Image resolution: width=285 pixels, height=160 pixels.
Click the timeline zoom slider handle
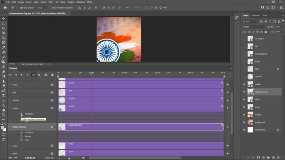(69, 158)
